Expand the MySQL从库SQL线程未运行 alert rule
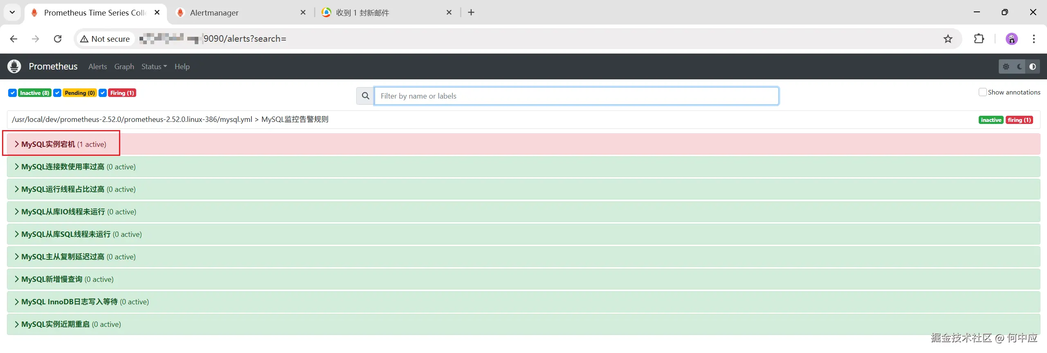 523,234
